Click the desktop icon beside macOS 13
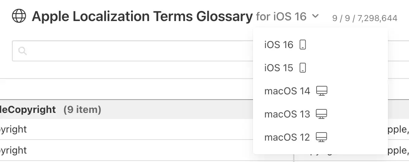The width and height of the screenshot is (409, 162). pos(322,114)
